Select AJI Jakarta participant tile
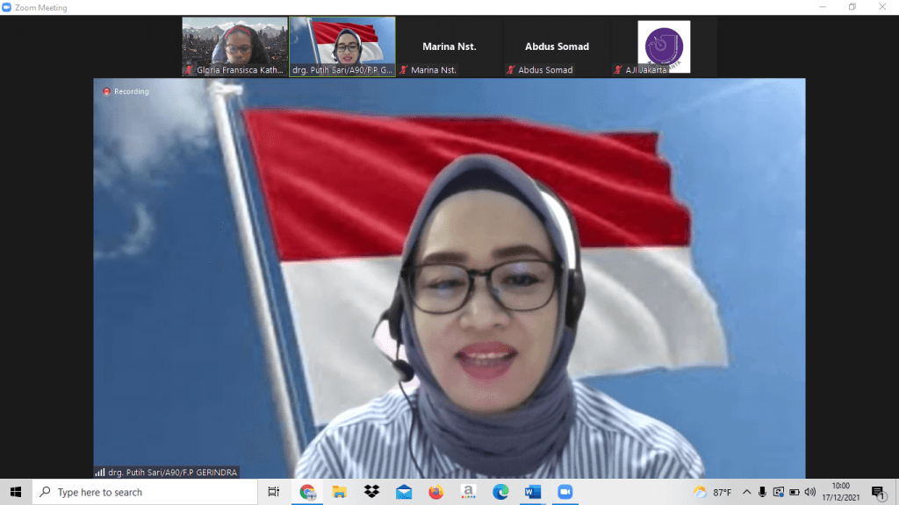 coord(664,46)
